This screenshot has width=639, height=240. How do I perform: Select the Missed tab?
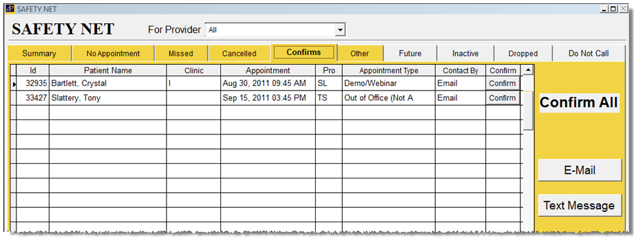181,53
